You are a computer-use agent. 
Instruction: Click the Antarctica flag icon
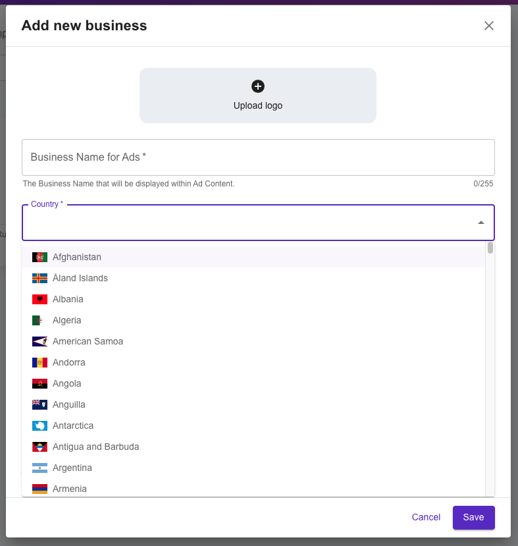(39, 426)
